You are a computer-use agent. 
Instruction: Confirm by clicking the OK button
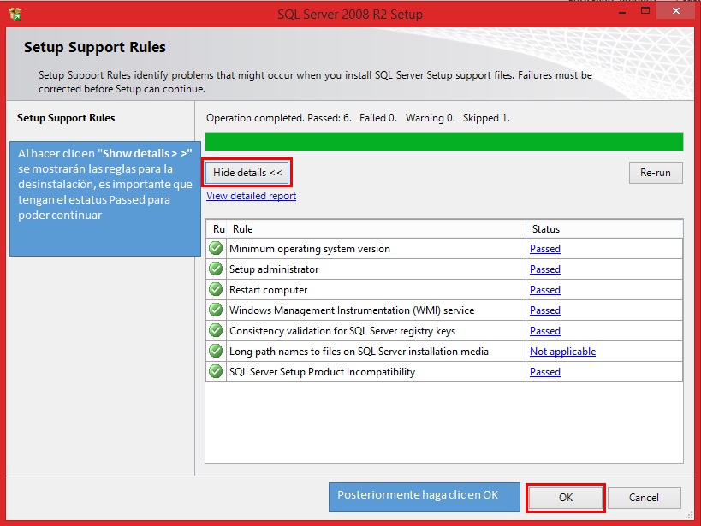(566, 498)
